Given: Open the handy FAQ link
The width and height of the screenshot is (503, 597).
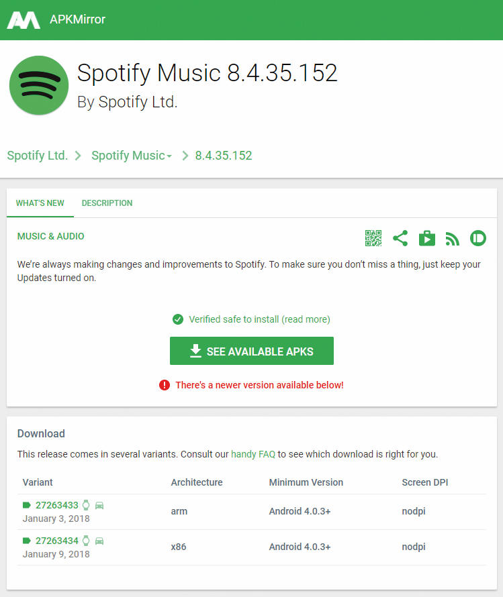Looking at the screenshot, I should [253, 454].
